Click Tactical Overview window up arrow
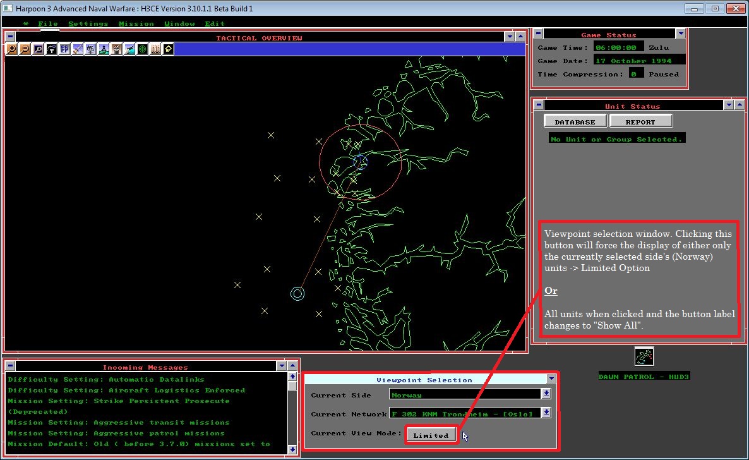The width and height of the screenshot is (749, 460). tap(520, 37)
